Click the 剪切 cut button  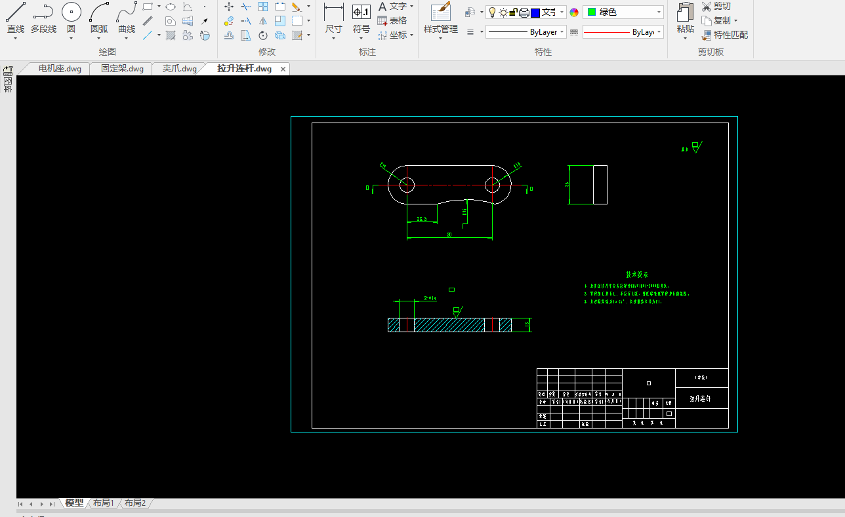(716, 7)
